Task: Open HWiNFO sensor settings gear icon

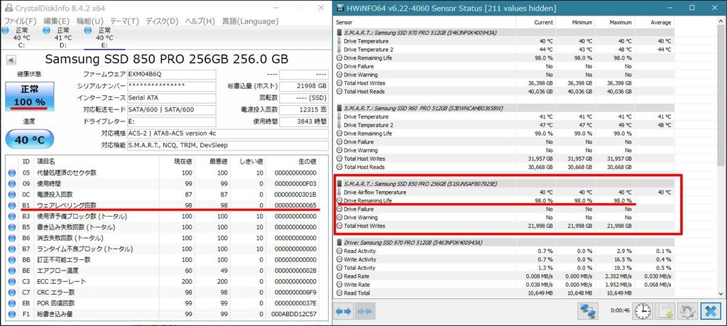Action: click(x=687, y=311)
